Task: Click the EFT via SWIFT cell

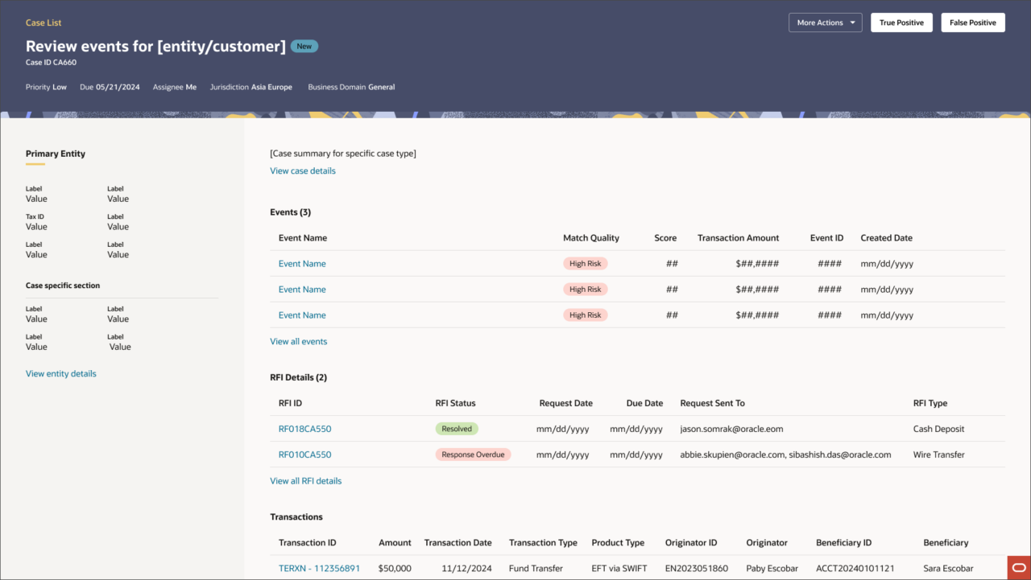Action: [619, 568]
